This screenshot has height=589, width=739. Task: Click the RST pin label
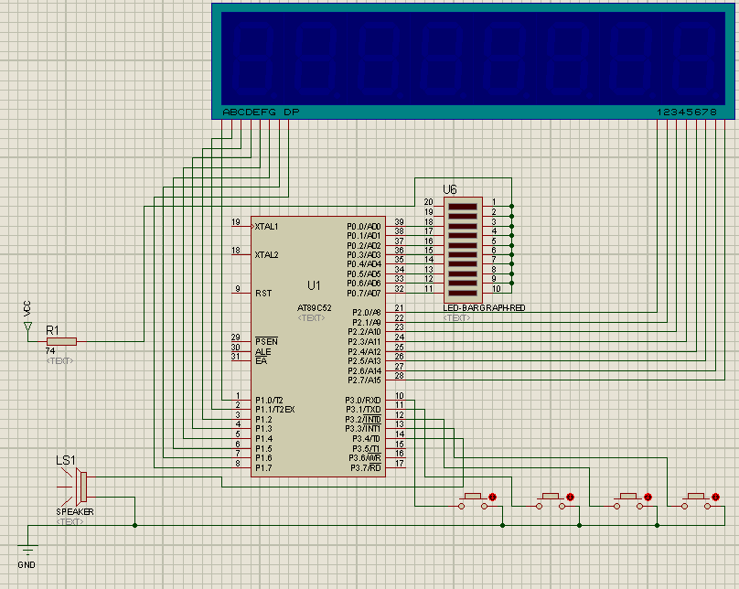(263, 293)
